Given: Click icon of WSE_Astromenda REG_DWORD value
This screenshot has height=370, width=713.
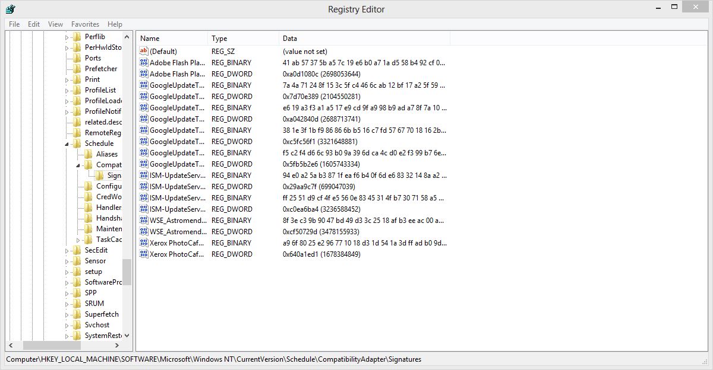Looking at the screenshot, I should pyautogui.click(x=143, y=232).
